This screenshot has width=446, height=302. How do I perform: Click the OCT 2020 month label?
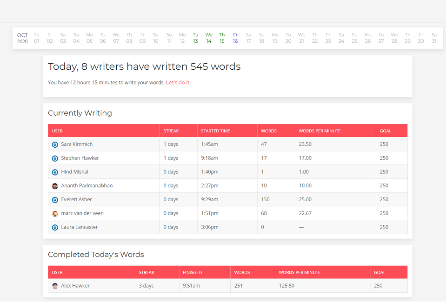pyautogui.click(x=22, y=38)
